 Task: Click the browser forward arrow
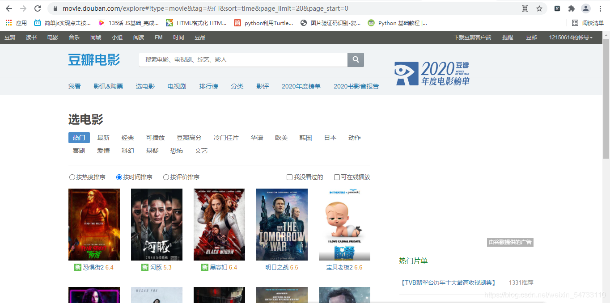23,8
